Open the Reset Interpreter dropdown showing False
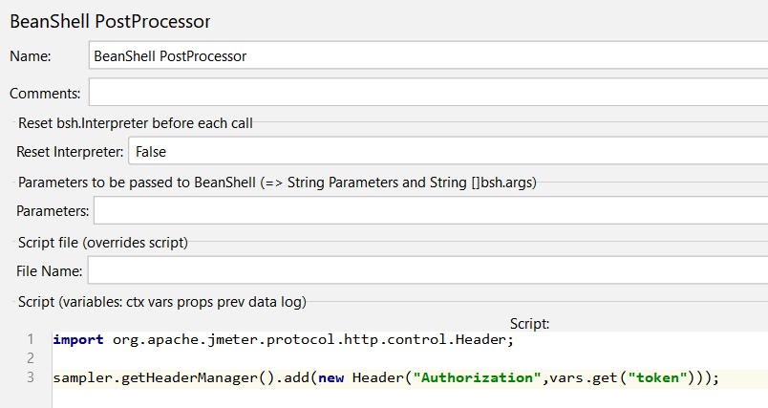 pyautogui.click(x=447, y=151)
